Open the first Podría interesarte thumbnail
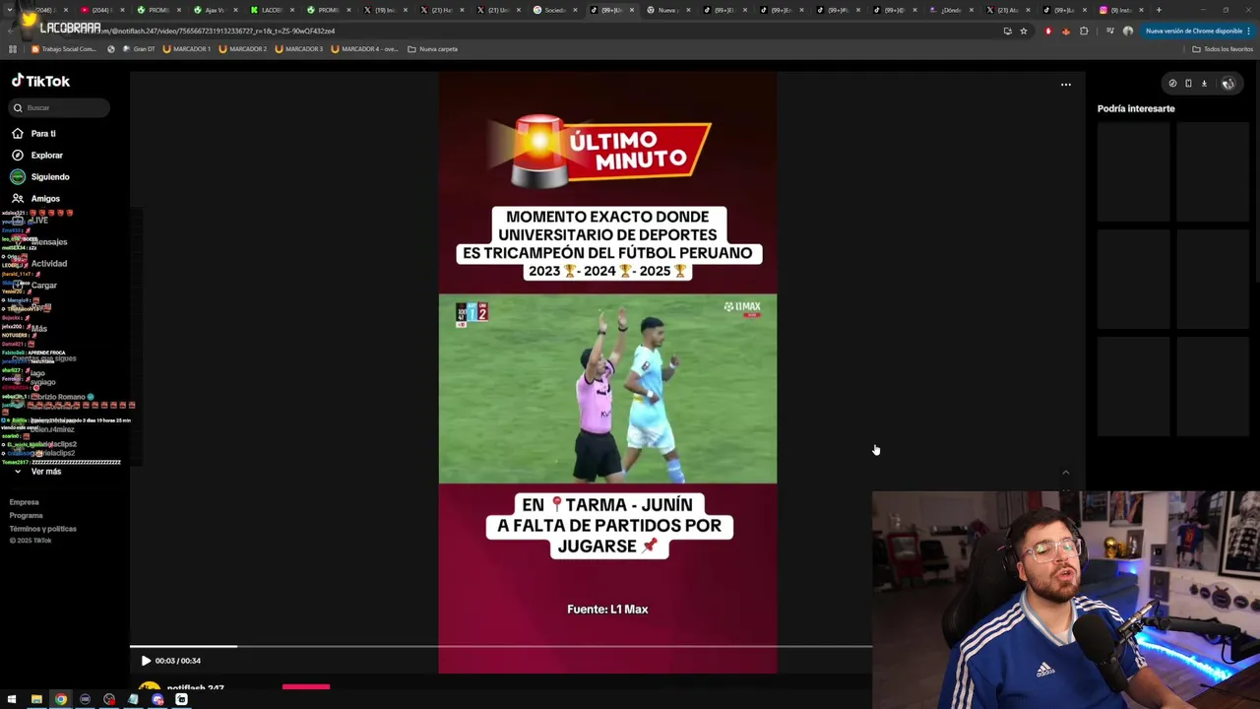Viewport: 1260px width, 709px height. tap(1134, 173)
